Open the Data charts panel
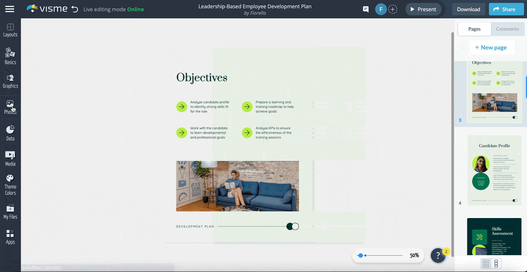527x272 pixels. pos(10,133)
